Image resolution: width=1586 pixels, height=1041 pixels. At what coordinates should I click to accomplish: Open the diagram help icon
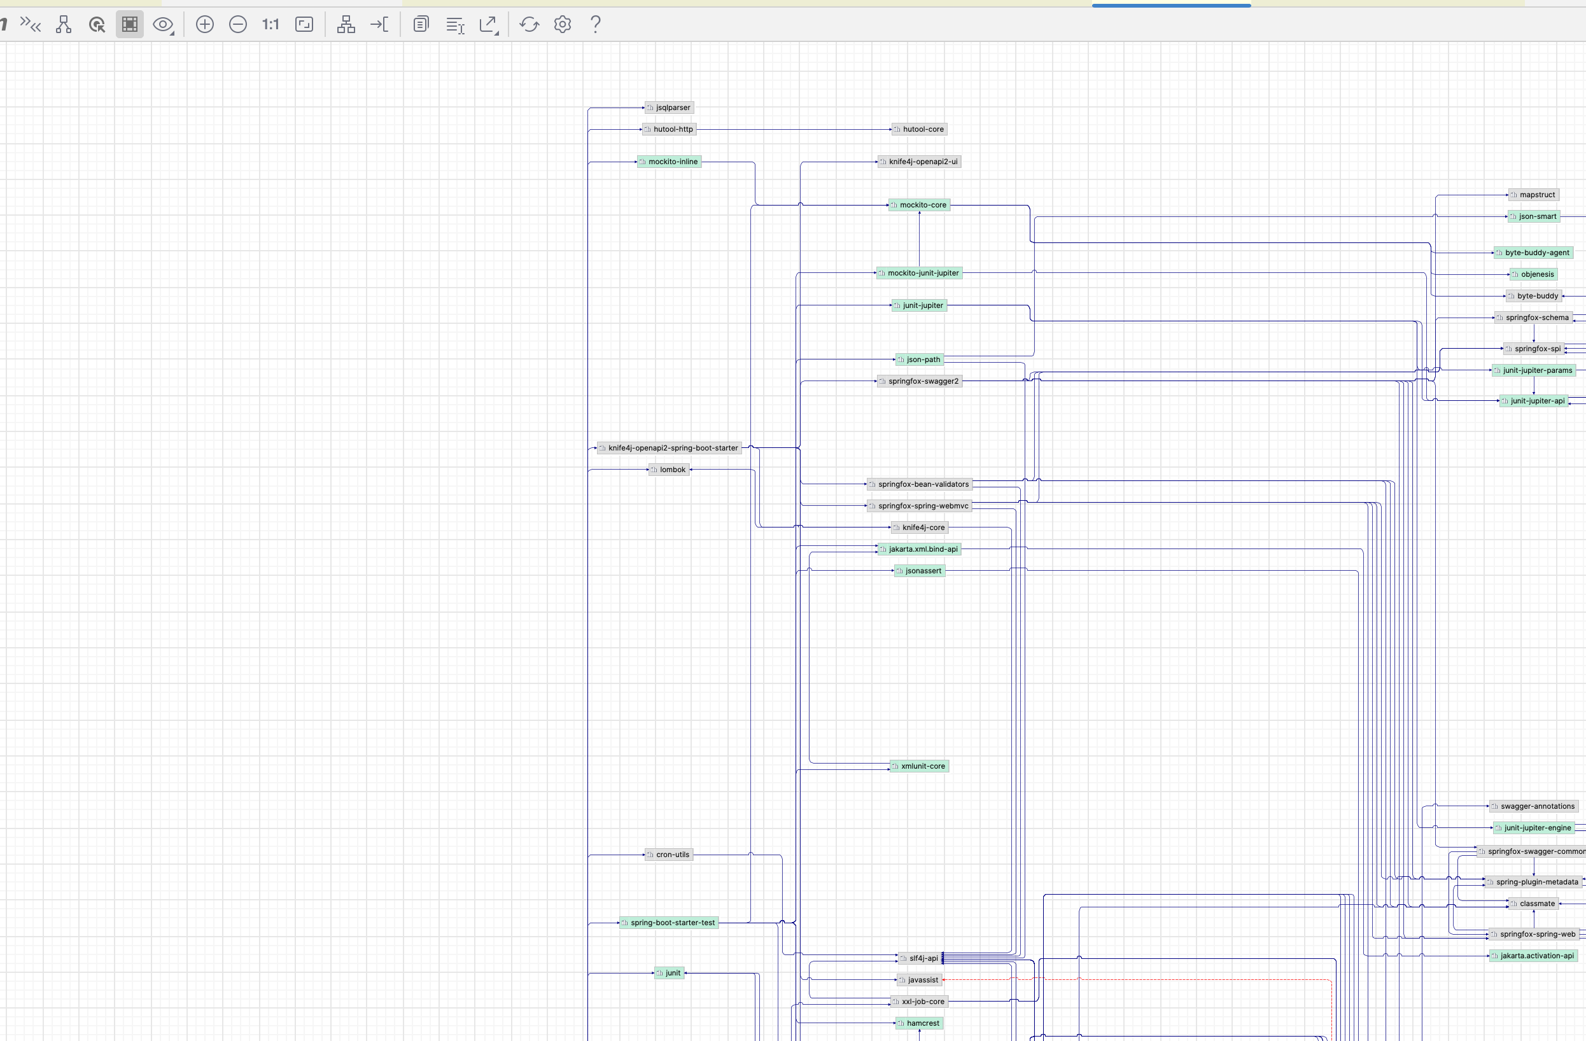coord(596,25)
